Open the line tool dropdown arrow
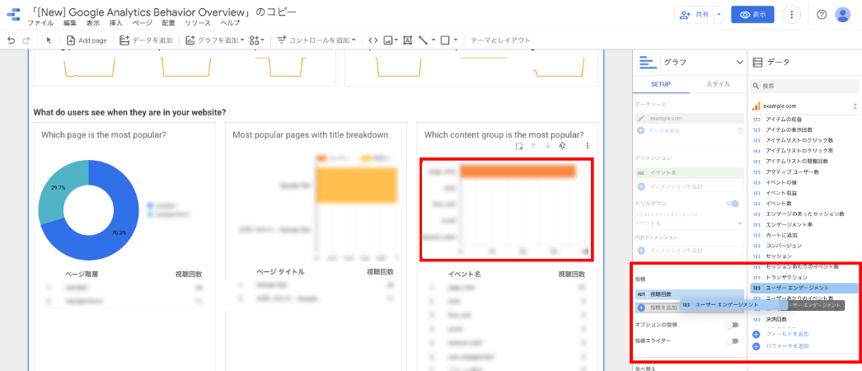This screenshot has width=862, height=371. point(433,40)
